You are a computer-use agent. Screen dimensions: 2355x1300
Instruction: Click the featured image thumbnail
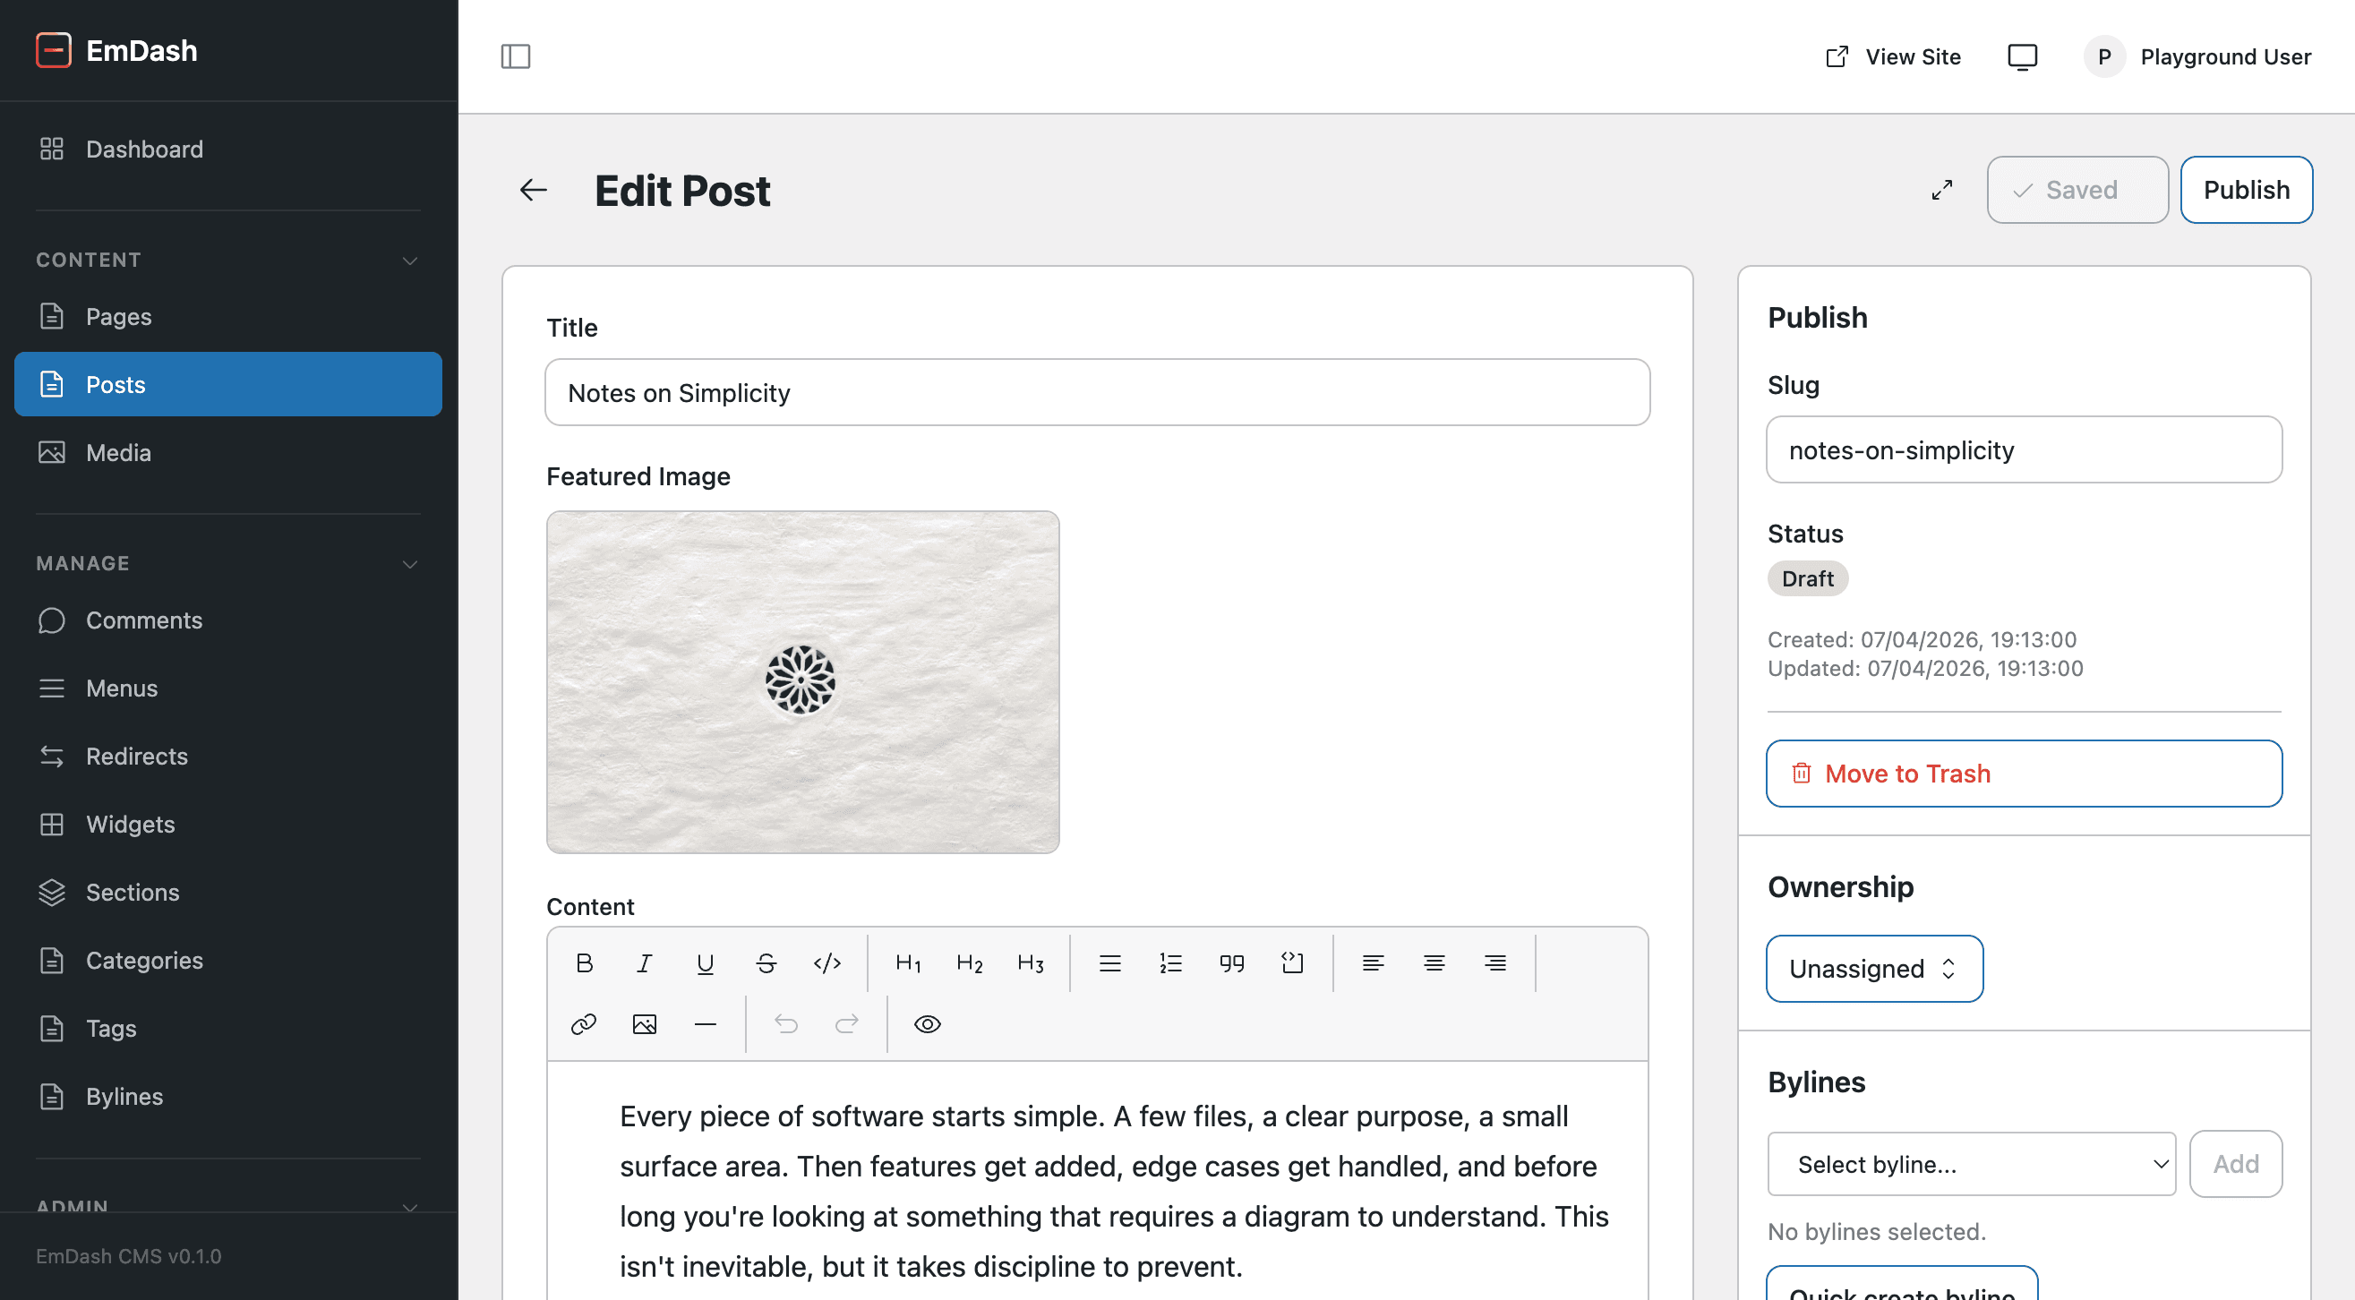[802, 682]
